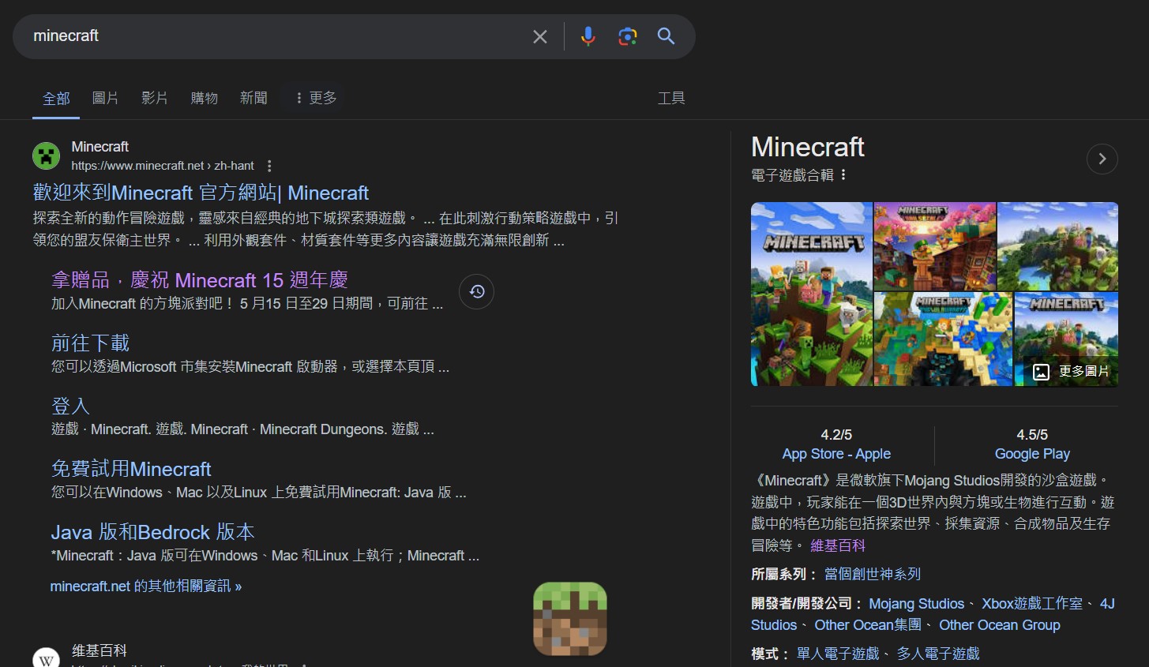
Task: Click the 當個創世神系列 link
Action: (x=873, y=574)
